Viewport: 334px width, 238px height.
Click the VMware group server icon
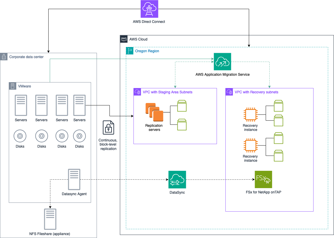coord(13,86)
